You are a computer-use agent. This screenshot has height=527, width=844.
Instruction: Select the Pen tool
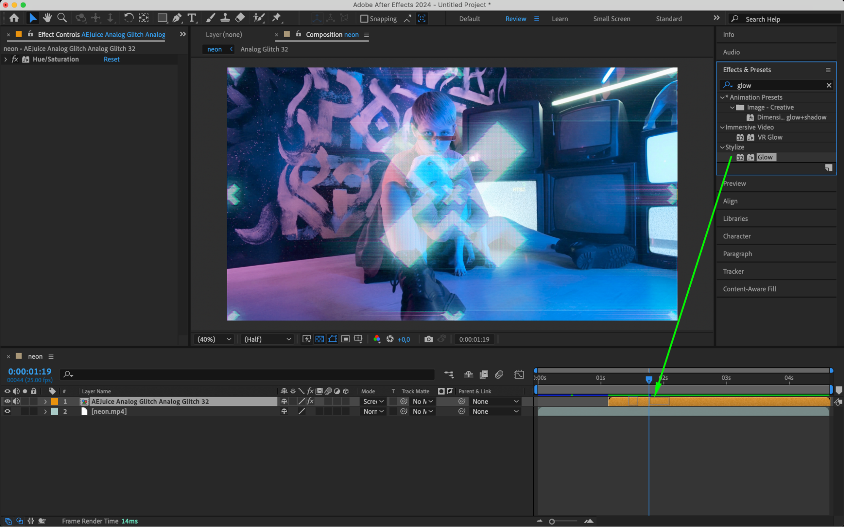click(x=177, y=18)
